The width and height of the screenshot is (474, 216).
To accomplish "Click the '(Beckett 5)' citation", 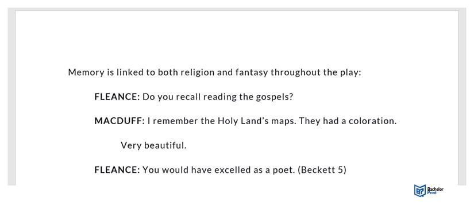I will 322,170.
